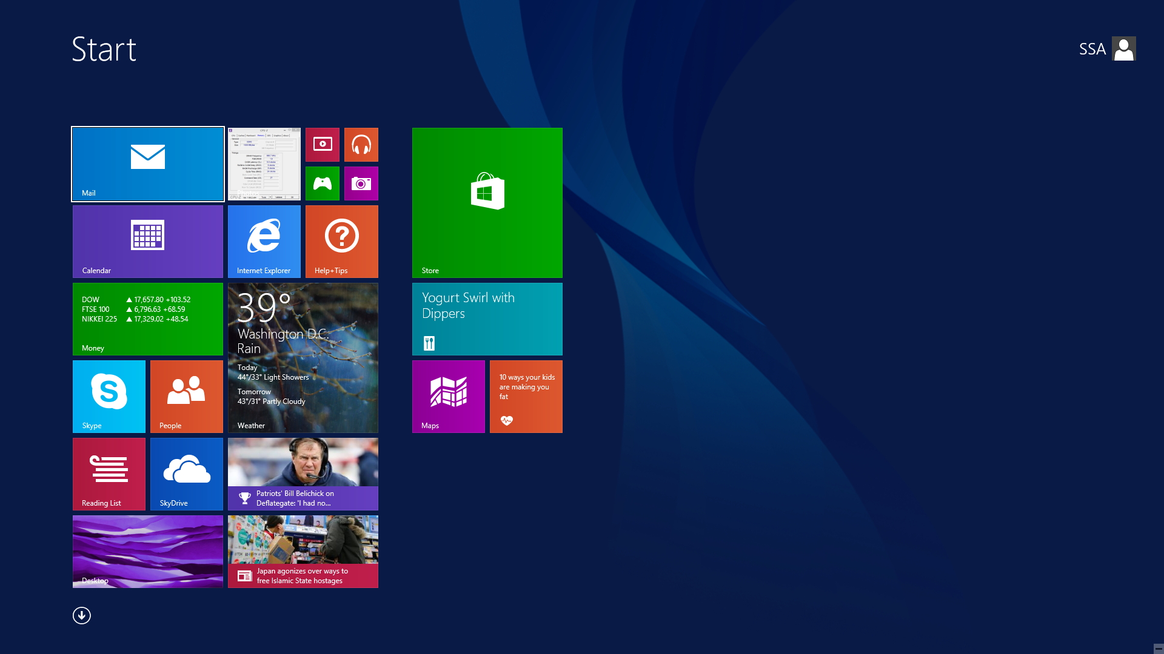
Task: Open the Help+Tips tile
Action: coord(342,242)
